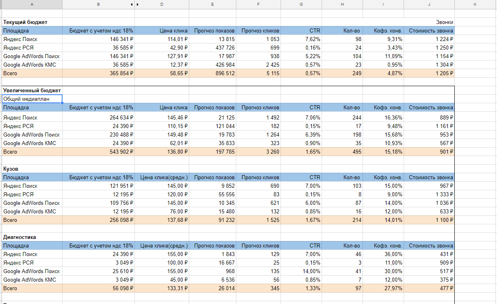The width and height of the screenshot is (497, 304).
Task: Select column J header
Action: 429,4
